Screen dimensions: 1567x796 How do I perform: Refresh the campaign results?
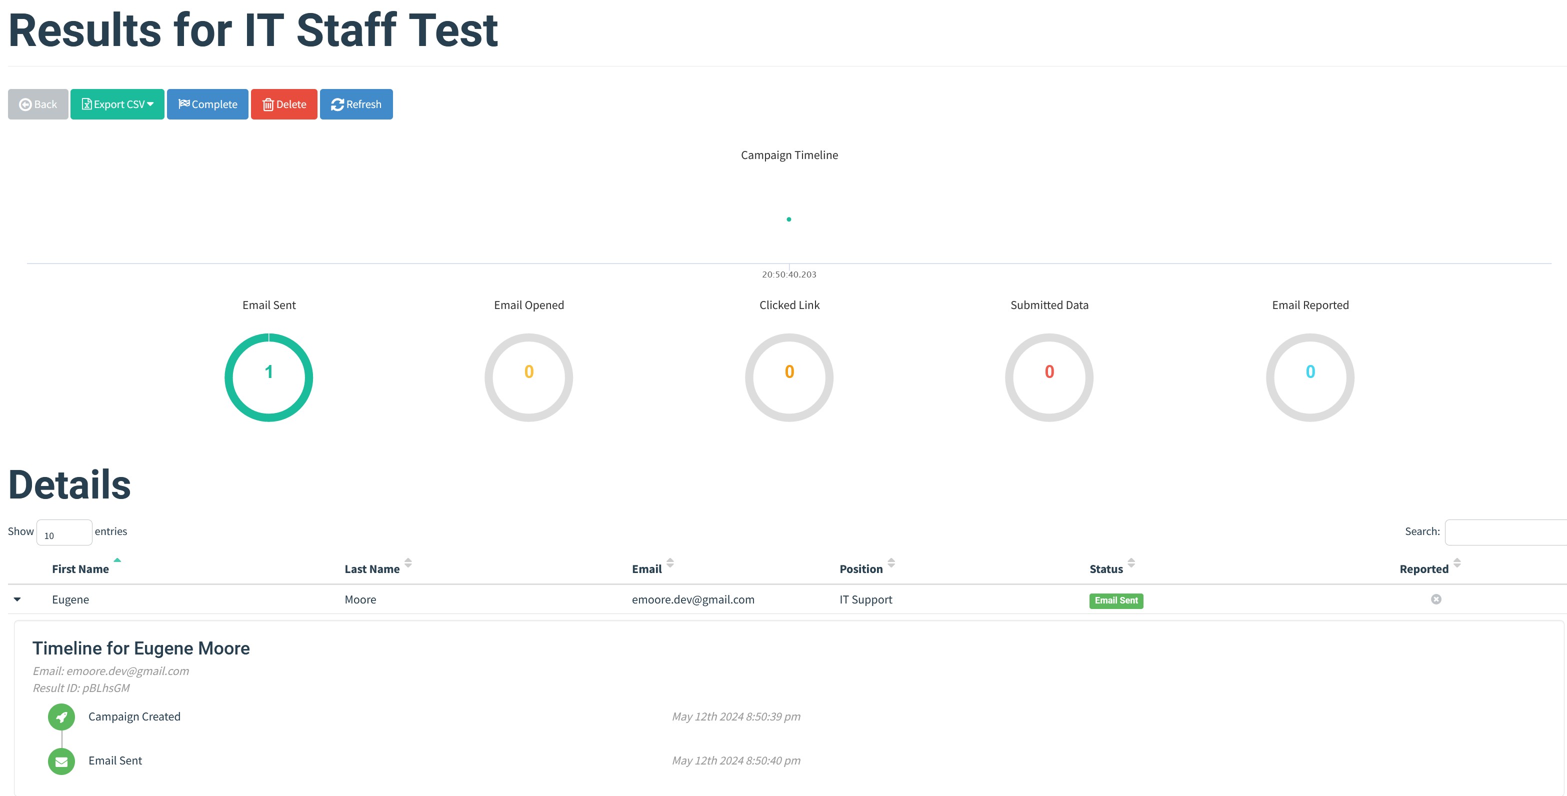coord(356,104)
